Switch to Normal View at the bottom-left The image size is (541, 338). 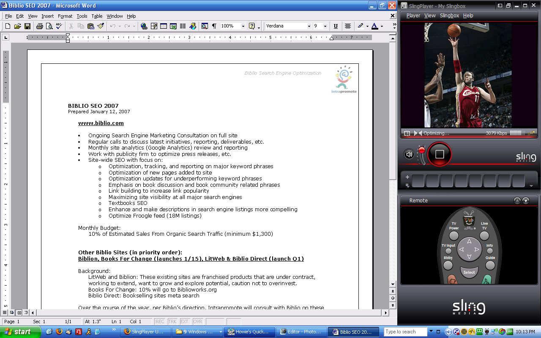coord(5,313)
